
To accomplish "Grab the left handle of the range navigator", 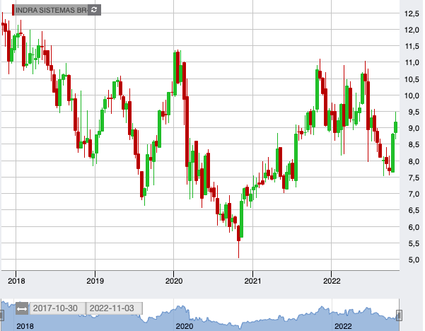I will click(x=1, y=315).
